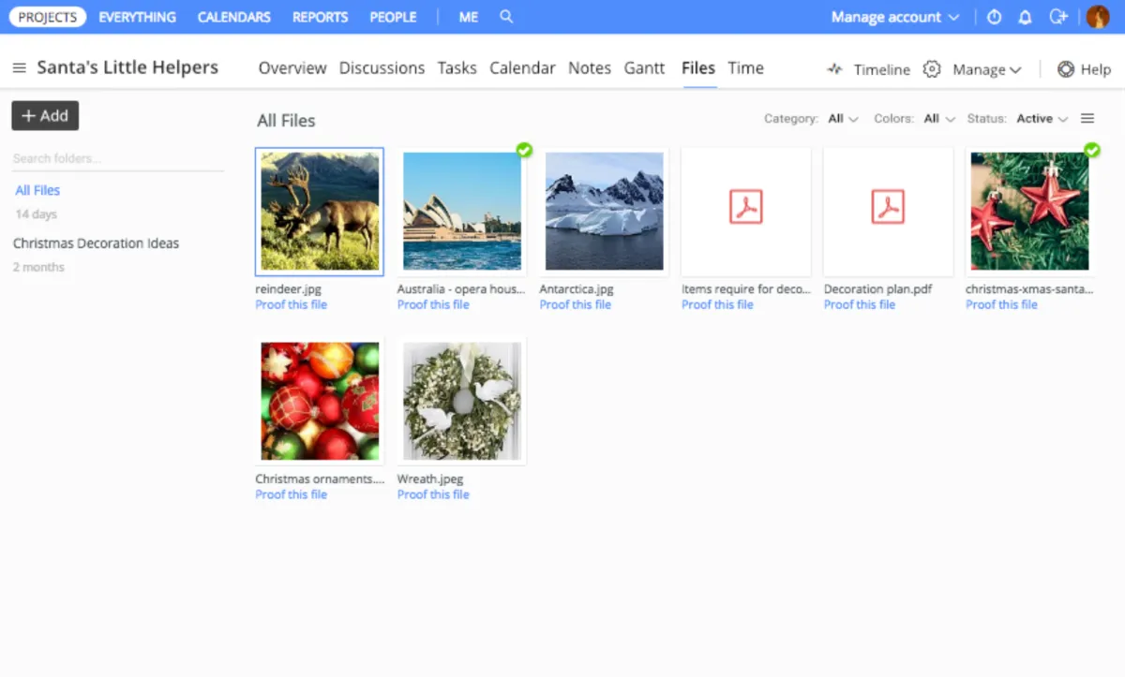Go to EVERYTHING in top navigation

pos(137,17)
